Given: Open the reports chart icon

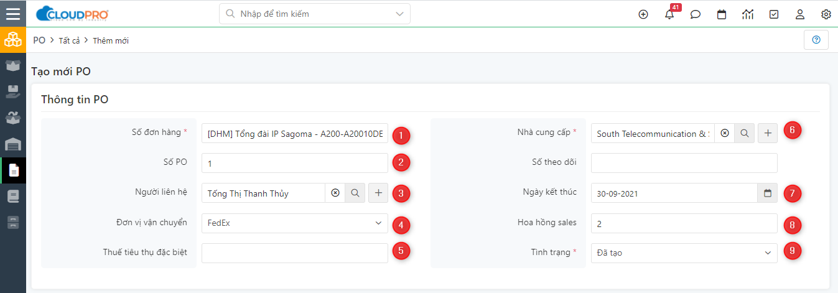Looking at the screenshot, I should pos(748,14).
